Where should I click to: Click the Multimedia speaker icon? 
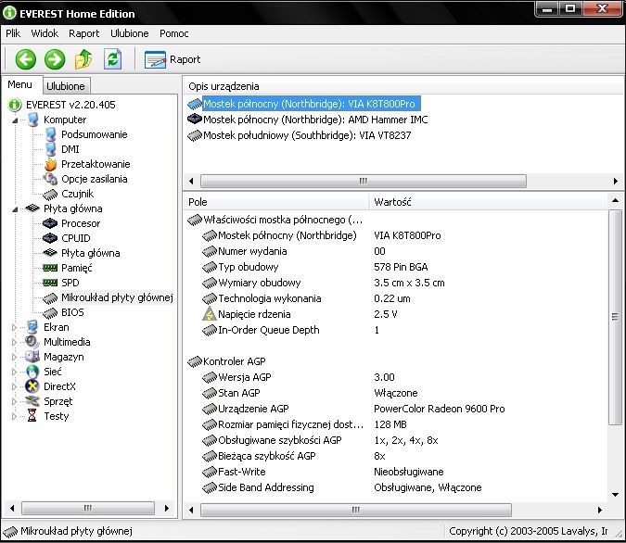click(x=32, y=342)
